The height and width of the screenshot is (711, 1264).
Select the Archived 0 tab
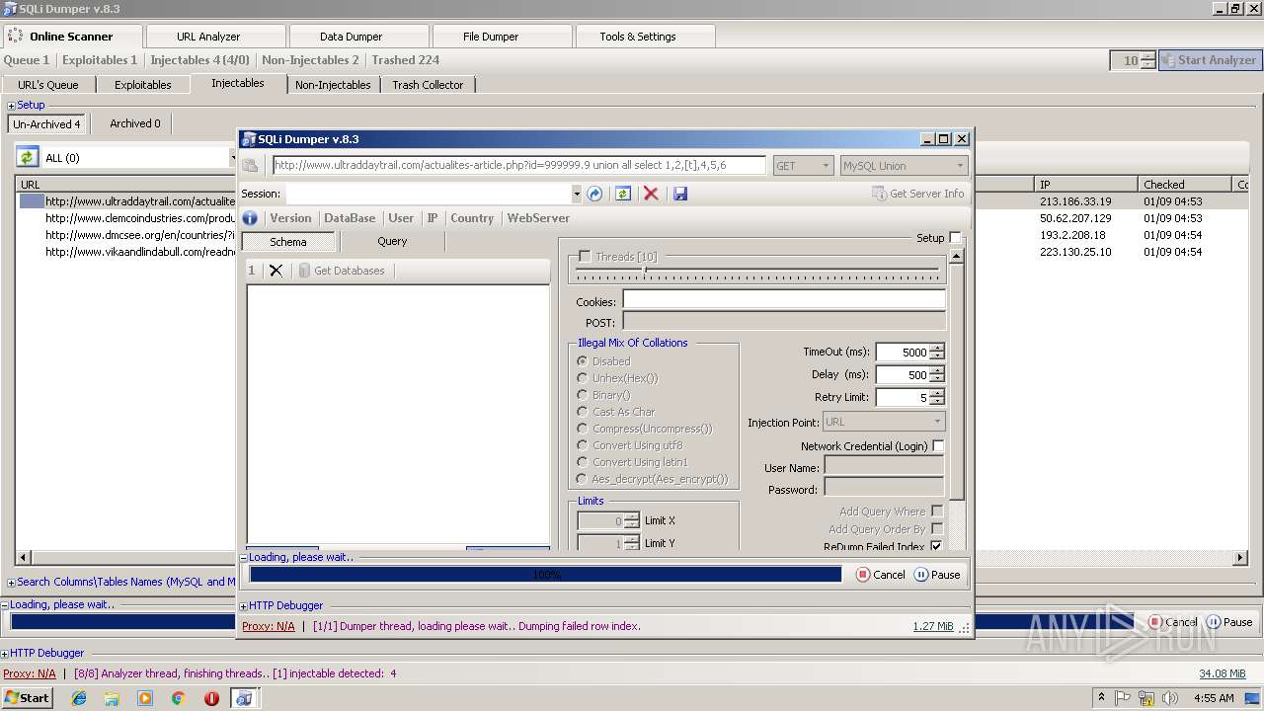click(135, 123)
